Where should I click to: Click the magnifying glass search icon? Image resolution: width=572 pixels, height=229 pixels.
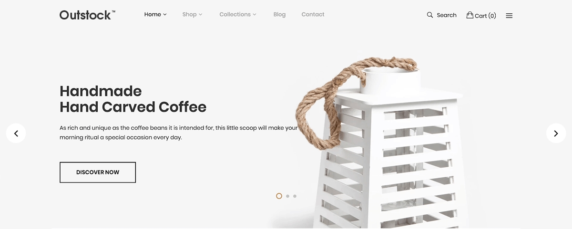point(430,15)
